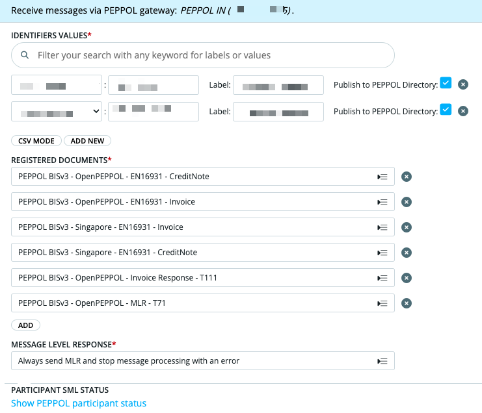Open list icon for Message Level Response
Viewport: 482px width, 413px height.
click(x=382, y=361)
